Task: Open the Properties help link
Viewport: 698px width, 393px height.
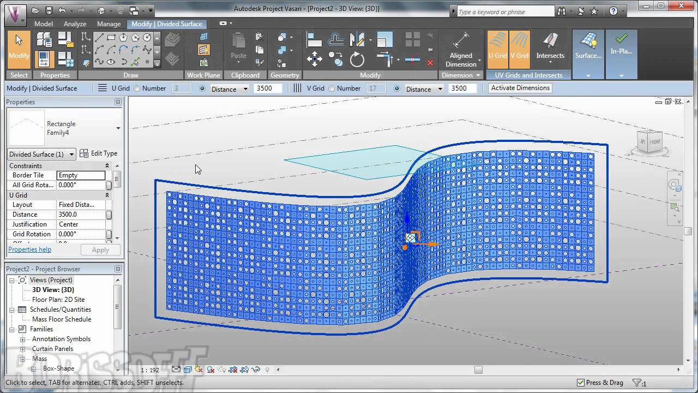Action: click(29, 249)
